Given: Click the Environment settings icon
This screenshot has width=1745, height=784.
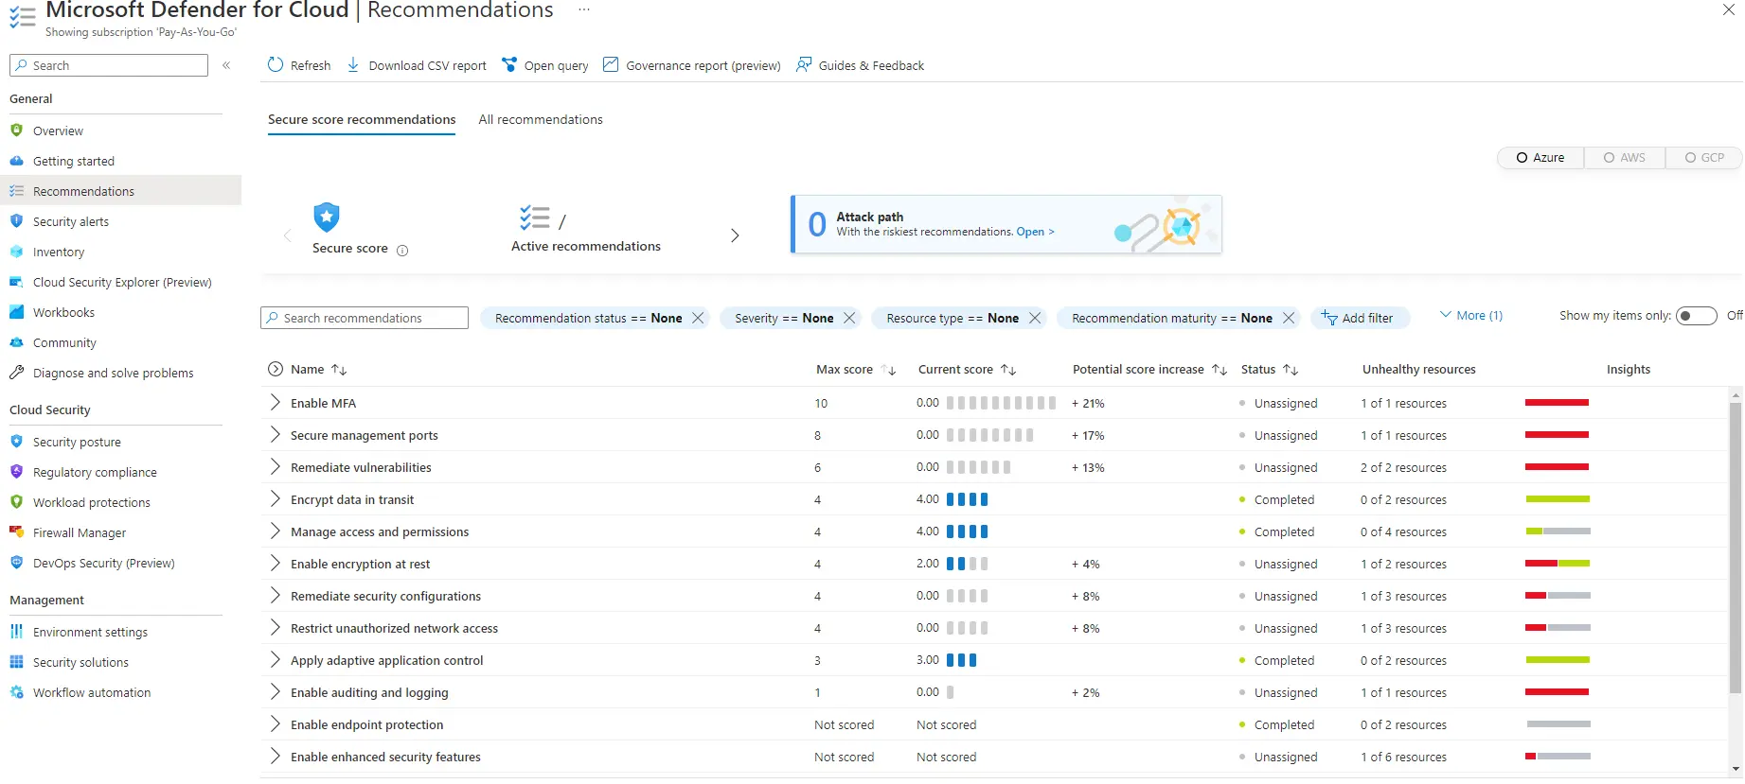Looking at the screenshot, I should [x=16, y=632].
